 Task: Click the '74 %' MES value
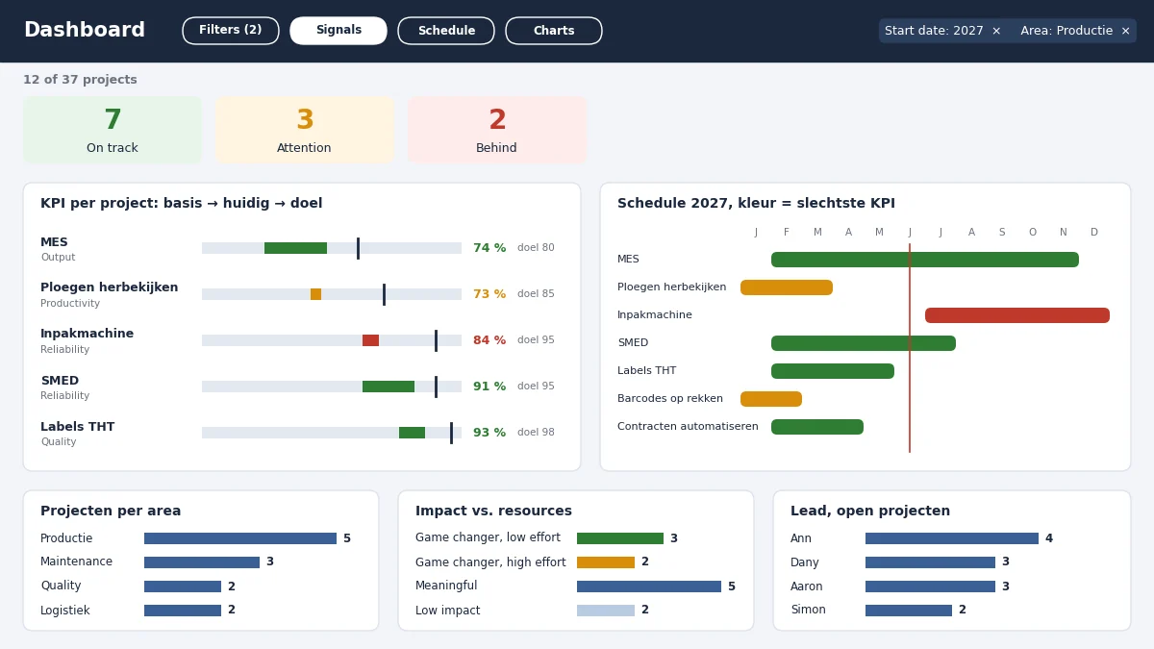pyautogui.click(x=489, y=248)
